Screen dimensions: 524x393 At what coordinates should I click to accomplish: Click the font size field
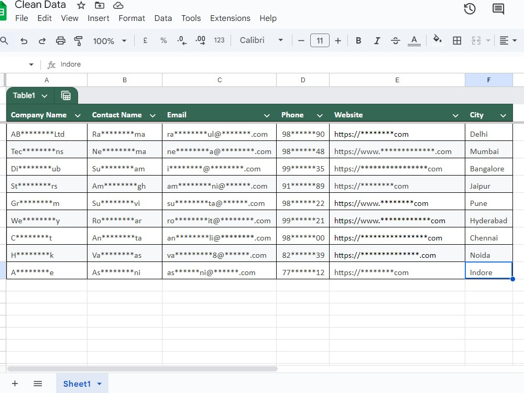pos(320,40)
